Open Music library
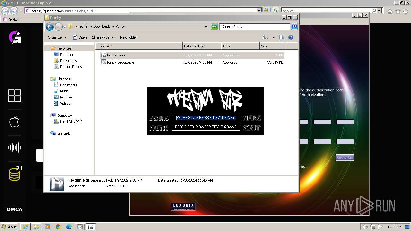The width and height of the screenshot is (411, 231). point(64,91)
